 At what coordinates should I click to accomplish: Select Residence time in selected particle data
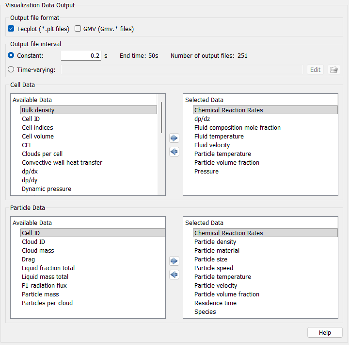(215, 303)
